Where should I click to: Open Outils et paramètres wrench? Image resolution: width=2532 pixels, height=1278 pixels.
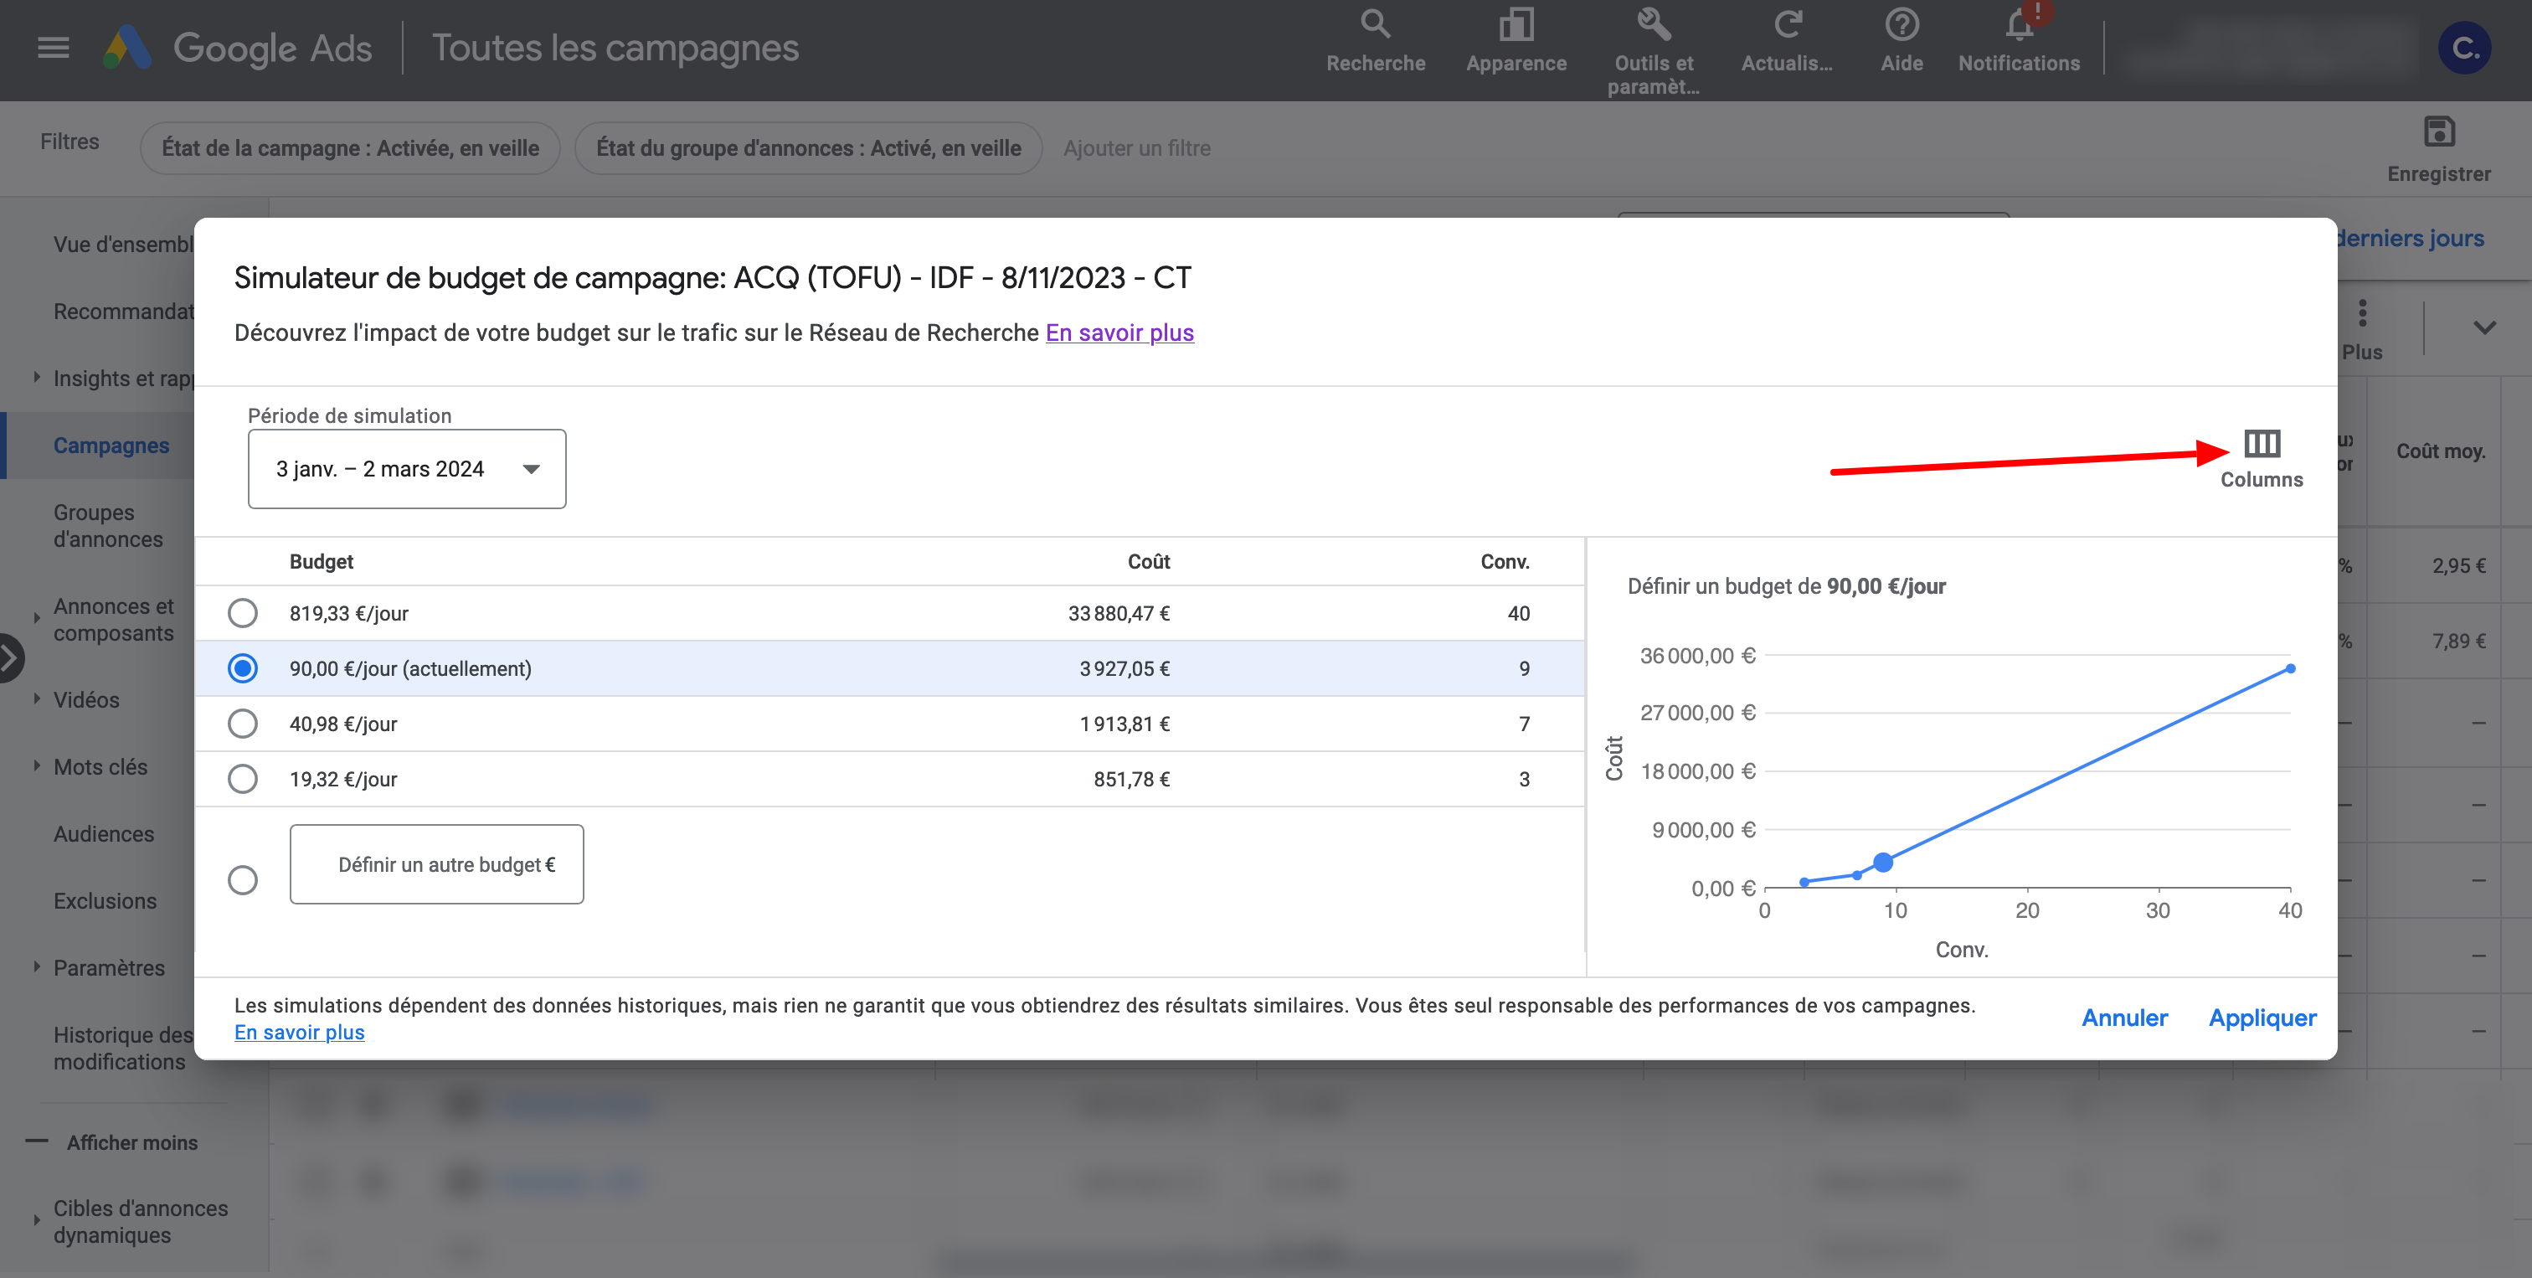click(1654, 51)
